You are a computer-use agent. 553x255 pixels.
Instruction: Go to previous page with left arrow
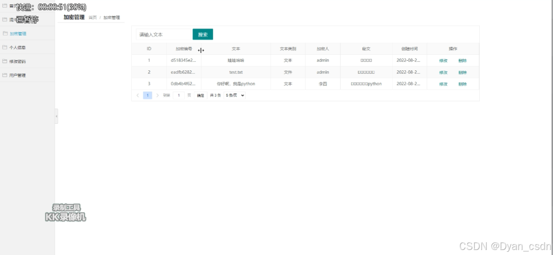[138, 96]
